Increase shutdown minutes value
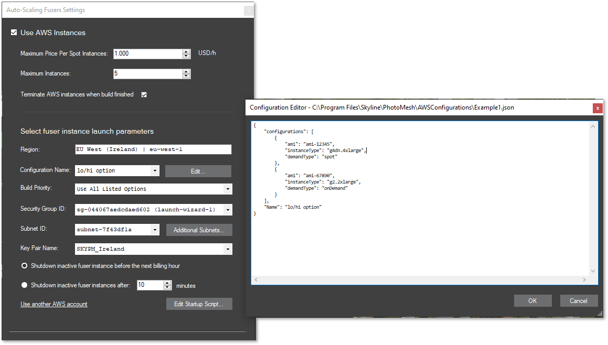 (x=167, y=283)
